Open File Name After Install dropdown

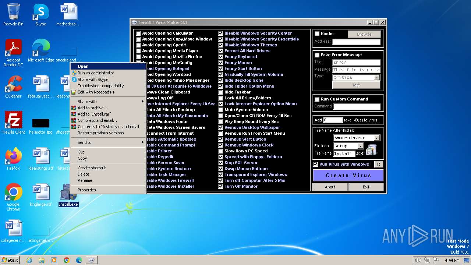point(377,138)
